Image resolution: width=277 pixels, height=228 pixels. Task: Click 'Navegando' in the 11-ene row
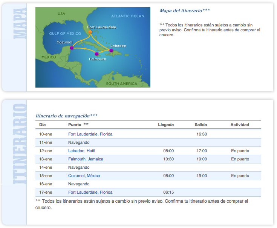pos(79,142)
